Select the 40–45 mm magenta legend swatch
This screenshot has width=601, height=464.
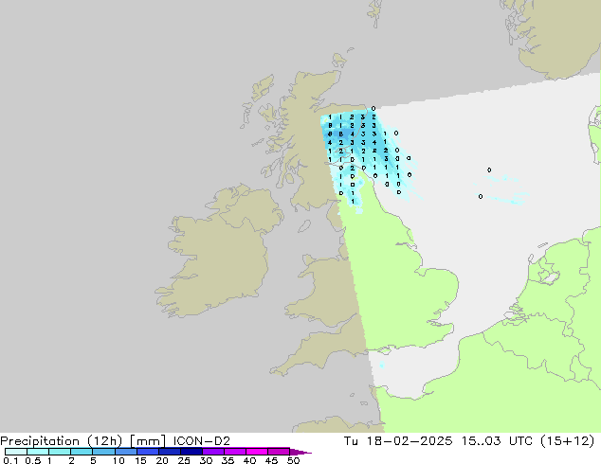(257, 452)
